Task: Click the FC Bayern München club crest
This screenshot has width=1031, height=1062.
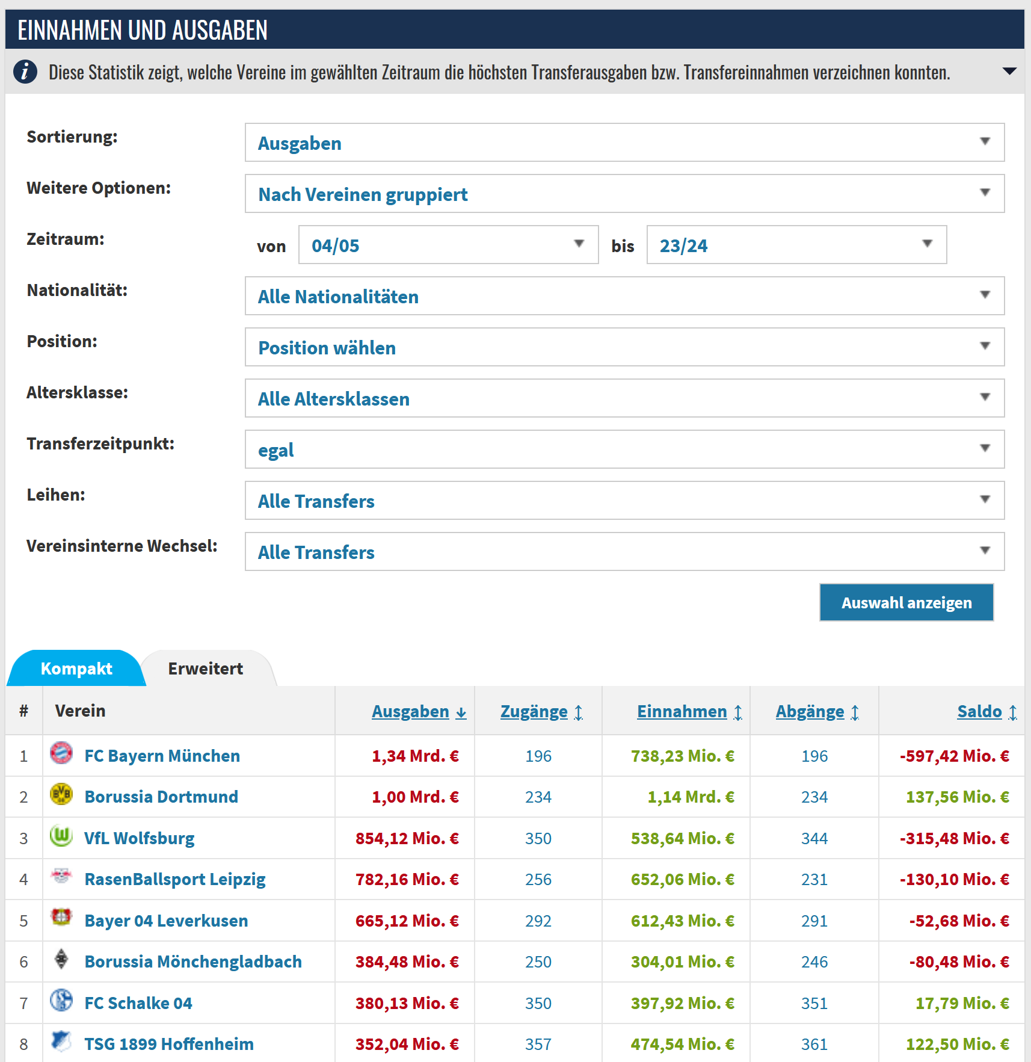Action: [61, 753]
